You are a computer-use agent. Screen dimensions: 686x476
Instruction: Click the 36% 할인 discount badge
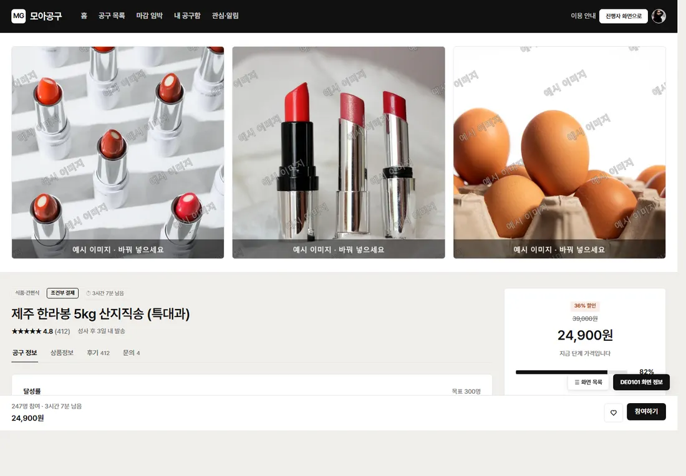click(585, 306)
